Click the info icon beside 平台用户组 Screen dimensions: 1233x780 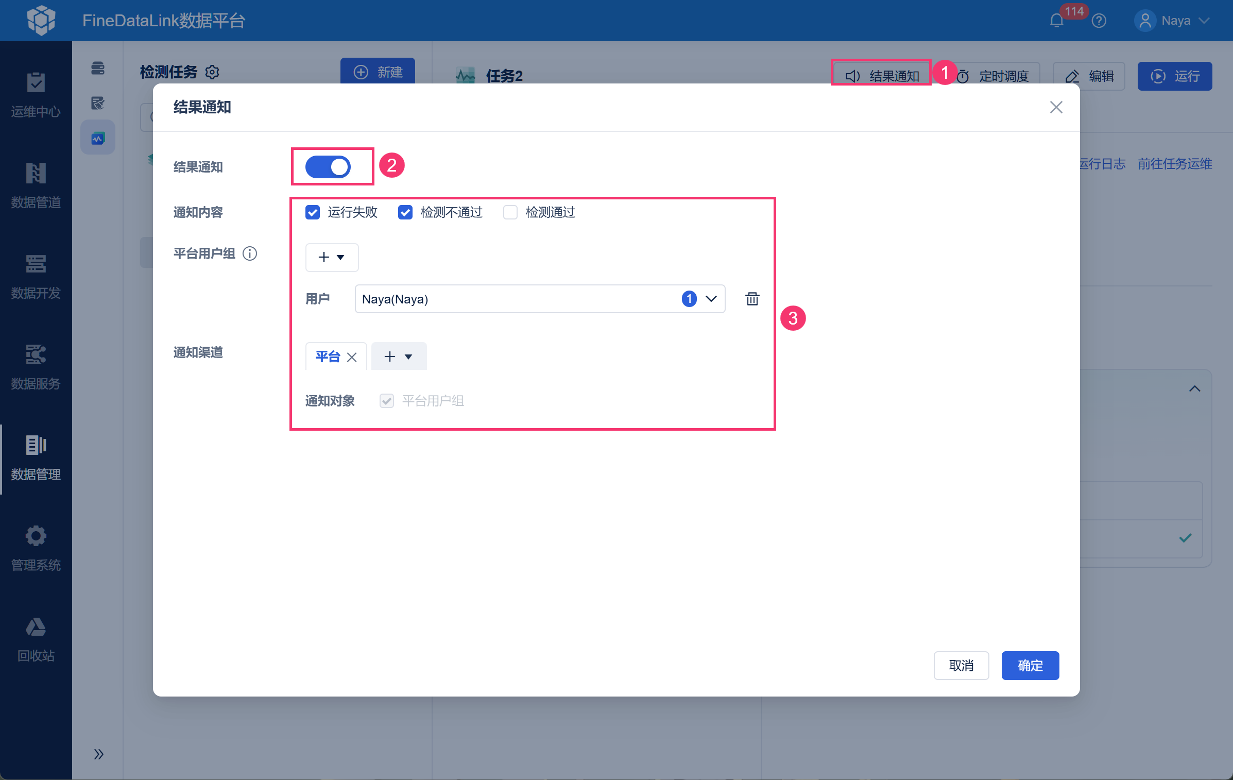pos(250,253)
